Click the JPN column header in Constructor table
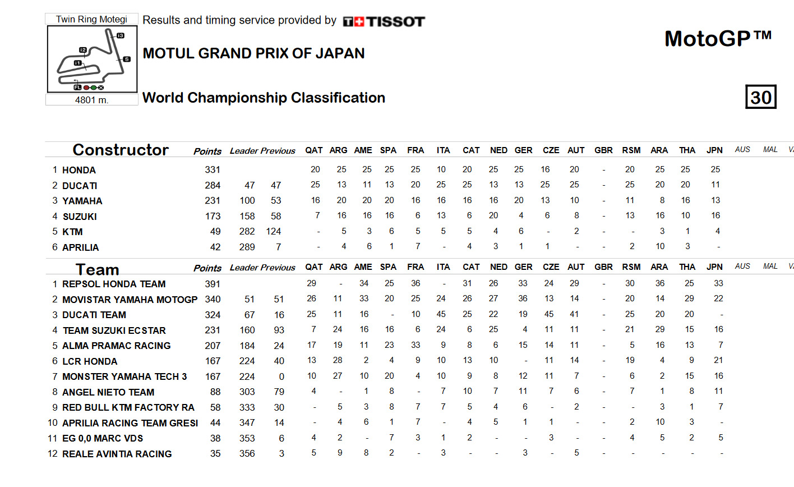Viewport: 794px width, 487px height. click(x=714, y=150)
